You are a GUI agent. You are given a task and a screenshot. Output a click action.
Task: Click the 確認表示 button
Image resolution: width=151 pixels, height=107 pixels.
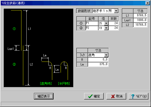tap(44, 96)
